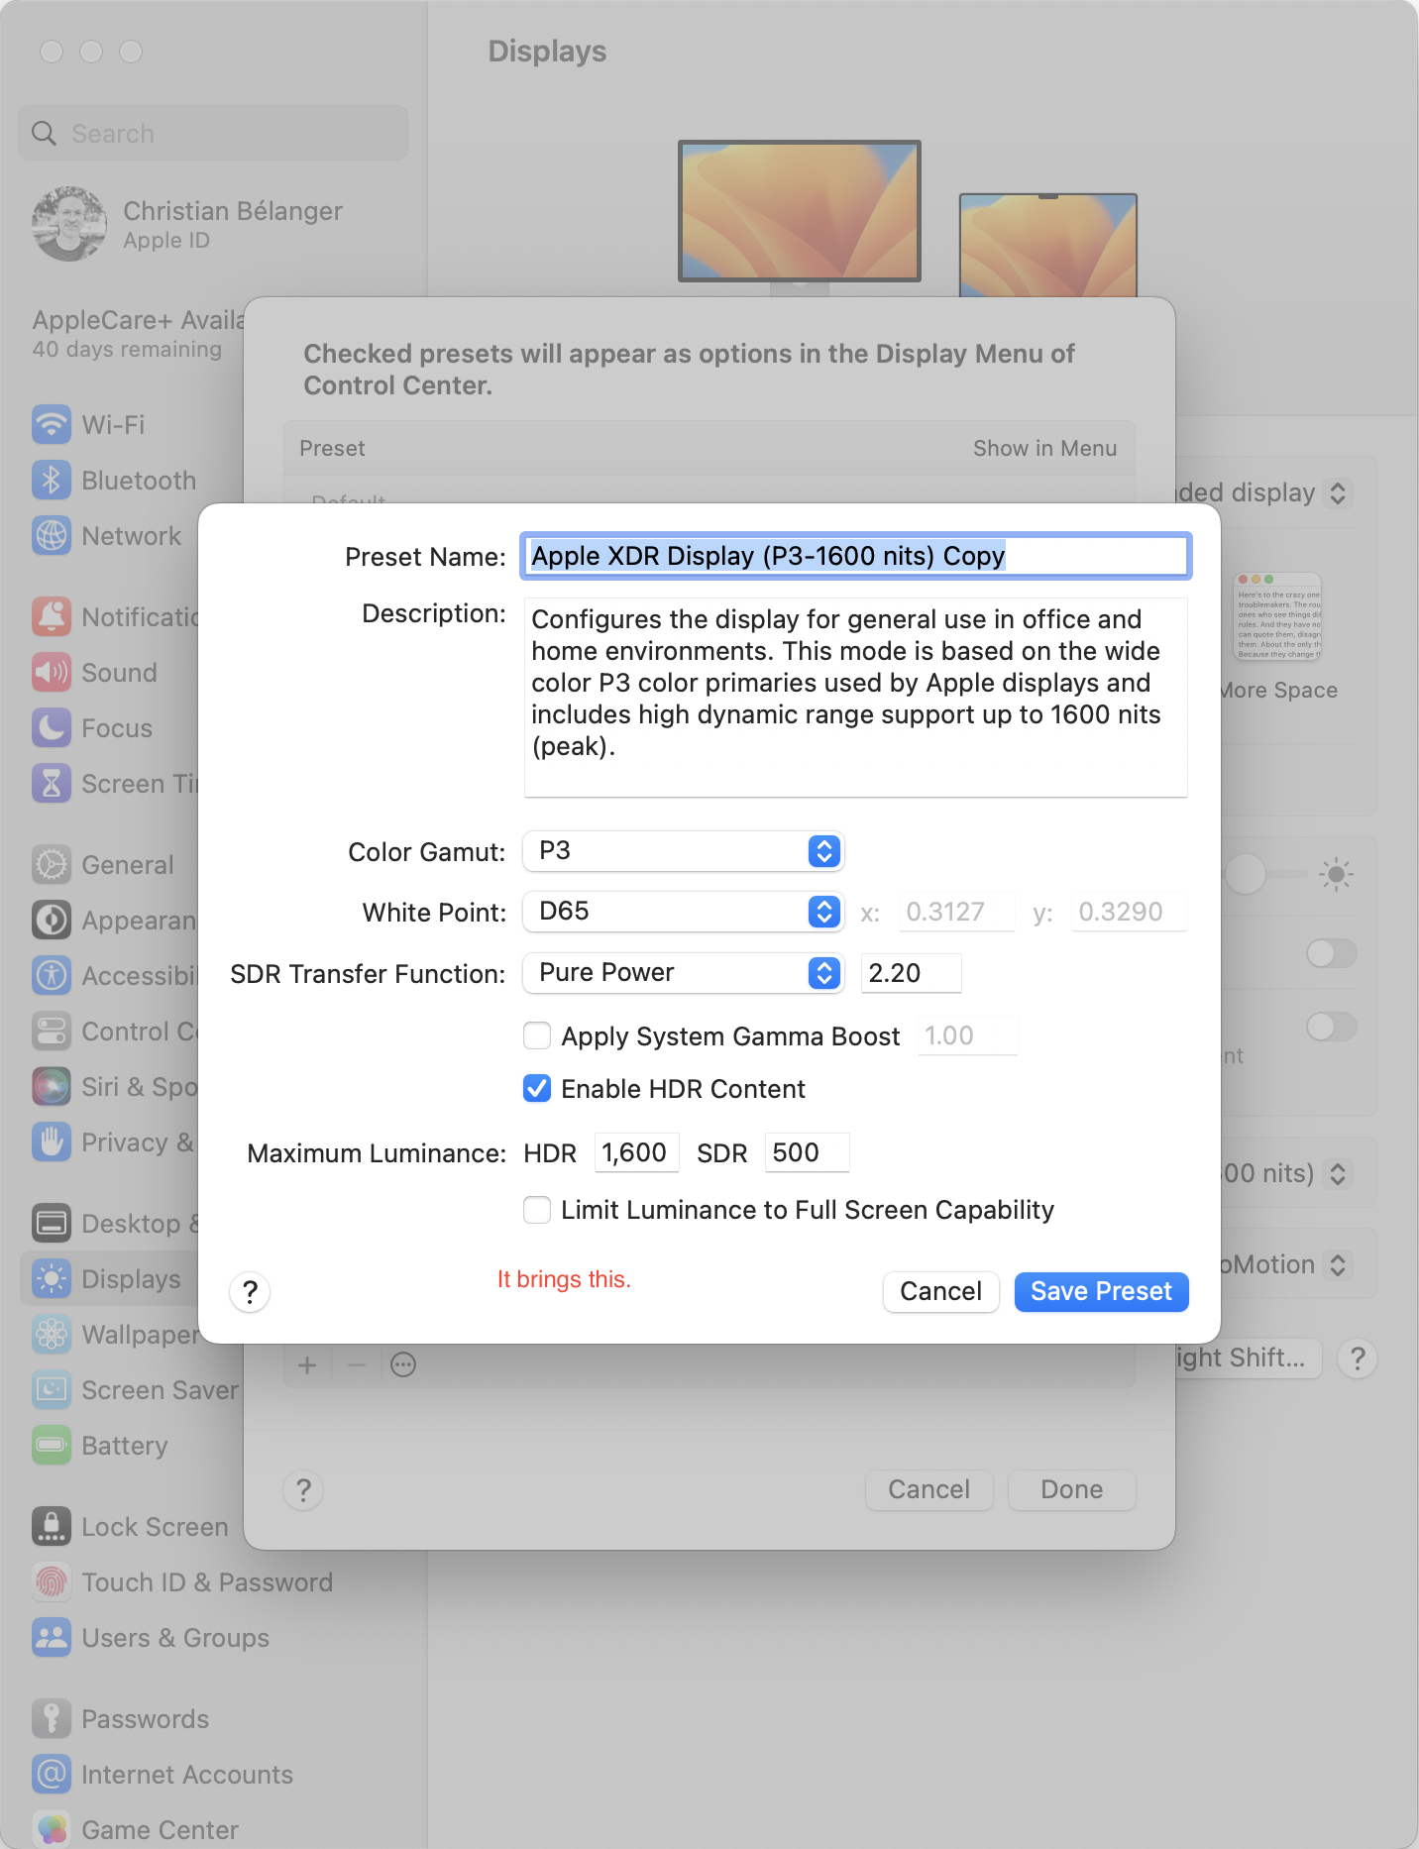
Task: Click the help question mark in preset editor
Action: click(250, 1292)
